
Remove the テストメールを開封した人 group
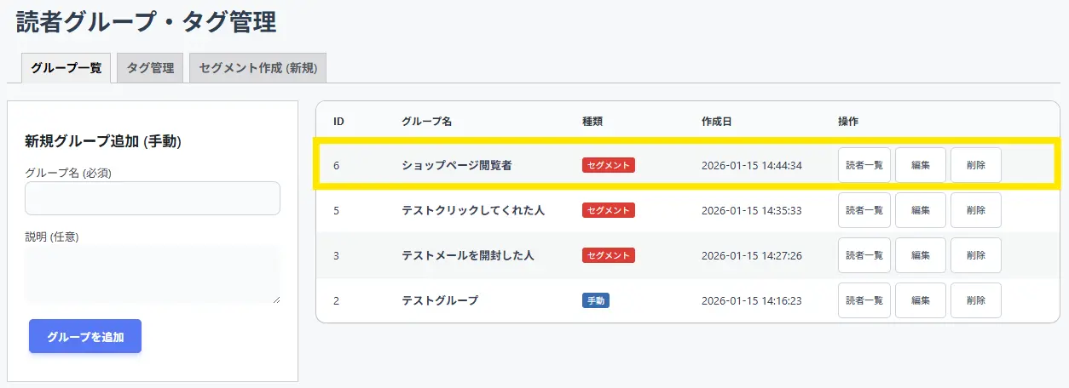coord(975,255)
